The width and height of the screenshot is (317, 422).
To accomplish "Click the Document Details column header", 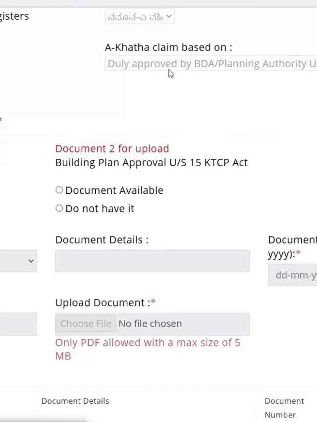I will [x=75, y=401].
